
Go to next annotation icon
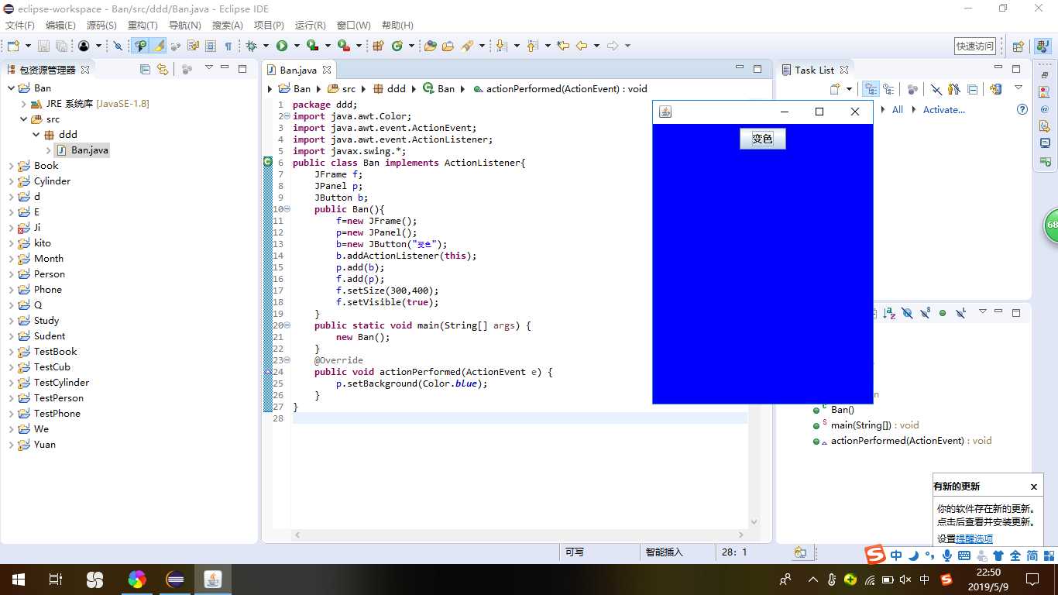coord(501,46)
